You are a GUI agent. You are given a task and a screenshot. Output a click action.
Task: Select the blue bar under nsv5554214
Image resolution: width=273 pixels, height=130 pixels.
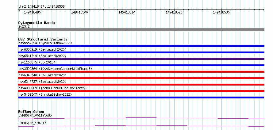click(x=141, y=46)
